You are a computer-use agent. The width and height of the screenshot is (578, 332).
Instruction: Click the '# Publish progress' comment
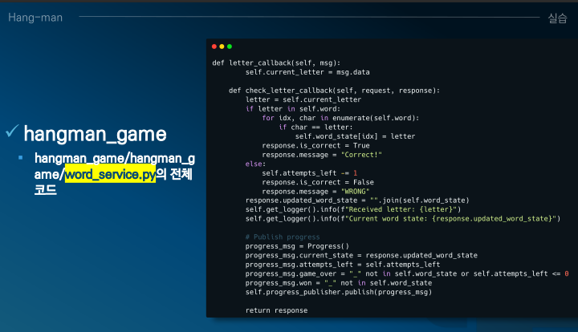(283, 237)
